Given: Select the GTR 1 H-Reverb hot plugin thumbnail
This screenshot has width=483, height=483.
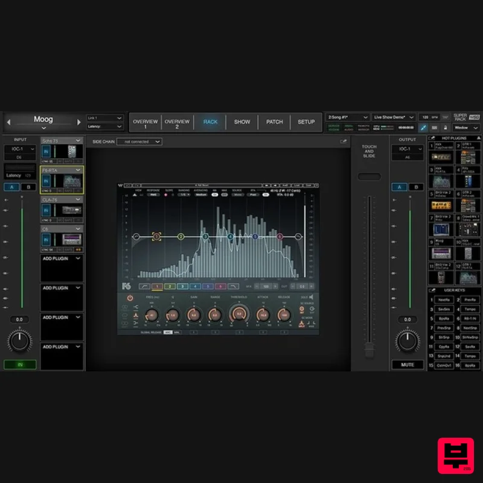Looking at the screenshot, I should [x=467, y=157].
